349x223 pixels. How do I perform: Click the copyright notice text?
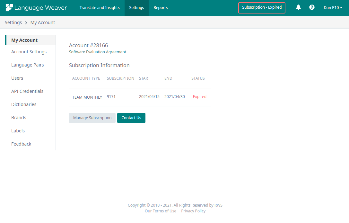175,205
